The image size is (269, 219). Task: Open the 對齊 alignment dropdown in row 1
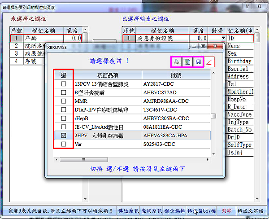(223, 39)
